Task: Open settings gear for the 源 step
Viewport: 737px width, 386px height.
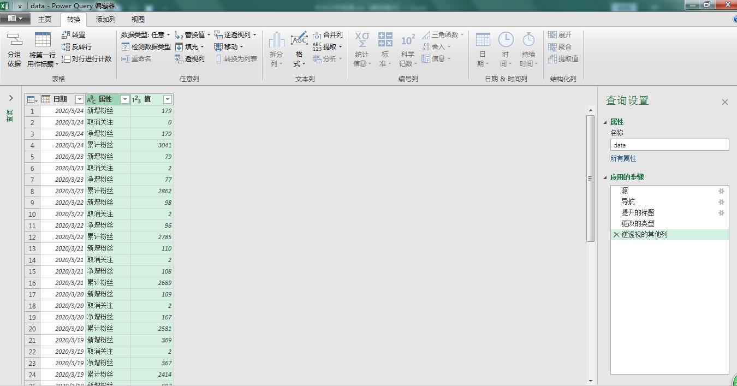Action: [x=722, y=191]
